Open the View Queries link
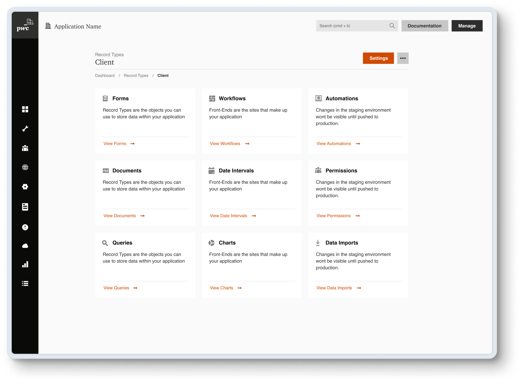Viewport: 521px width, 383px height. coord(120,288)
